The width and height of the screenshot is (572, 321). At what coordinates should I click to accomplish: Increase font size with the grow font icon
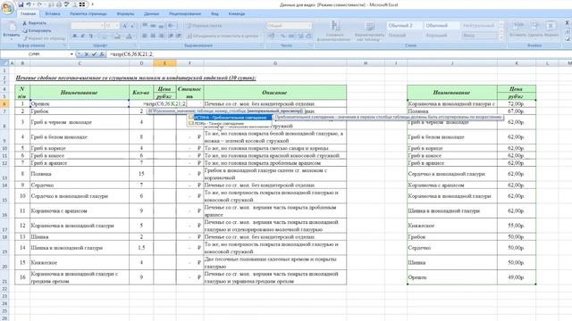pyautogui.click(x=124, y=26)
